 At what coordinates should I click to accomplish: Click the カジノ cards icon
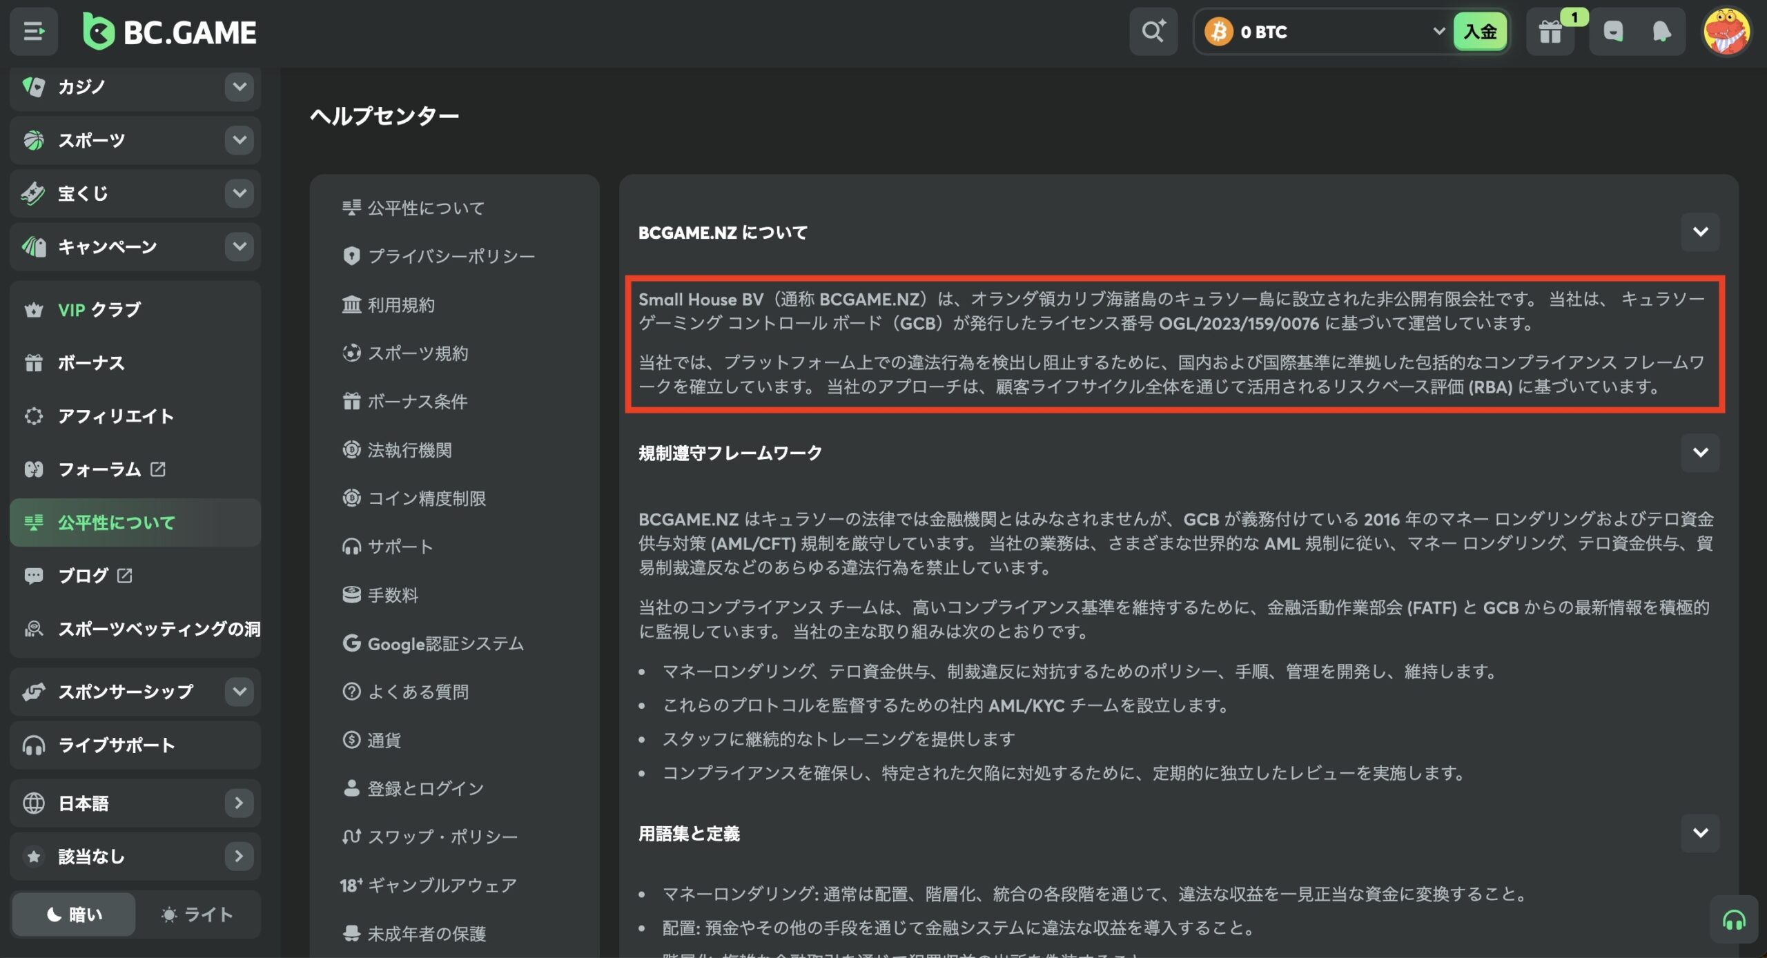click(x=33, y=87)
